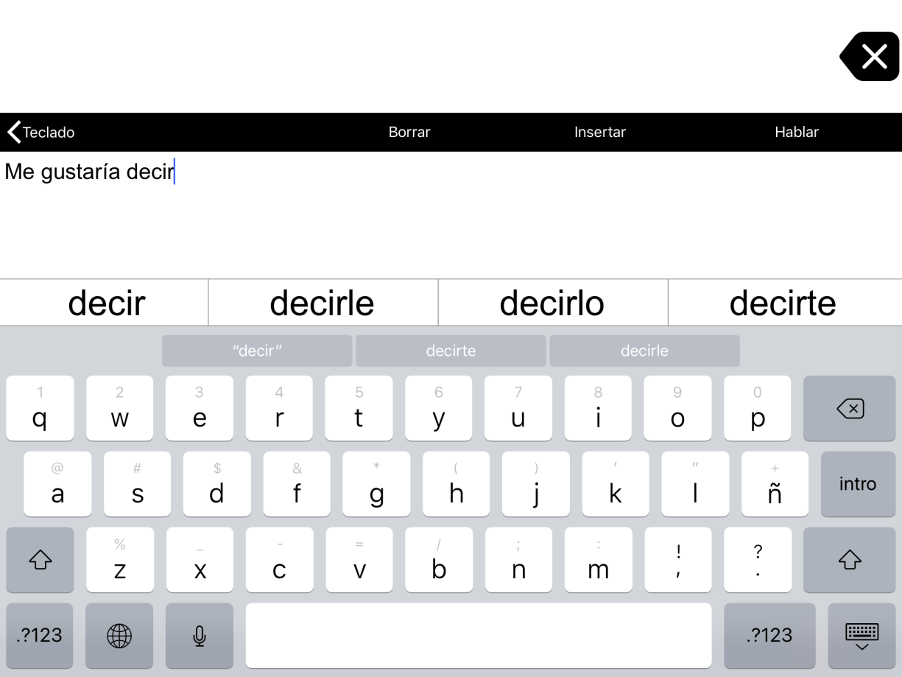Tap the b key

click(x=438, y=560)
